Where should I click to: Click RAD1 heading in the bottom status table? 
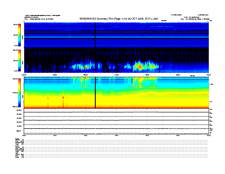coord(17,146)
